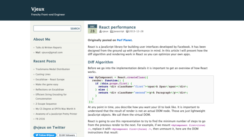
Task: Select the Javascript category link
Action: (119, 31)
